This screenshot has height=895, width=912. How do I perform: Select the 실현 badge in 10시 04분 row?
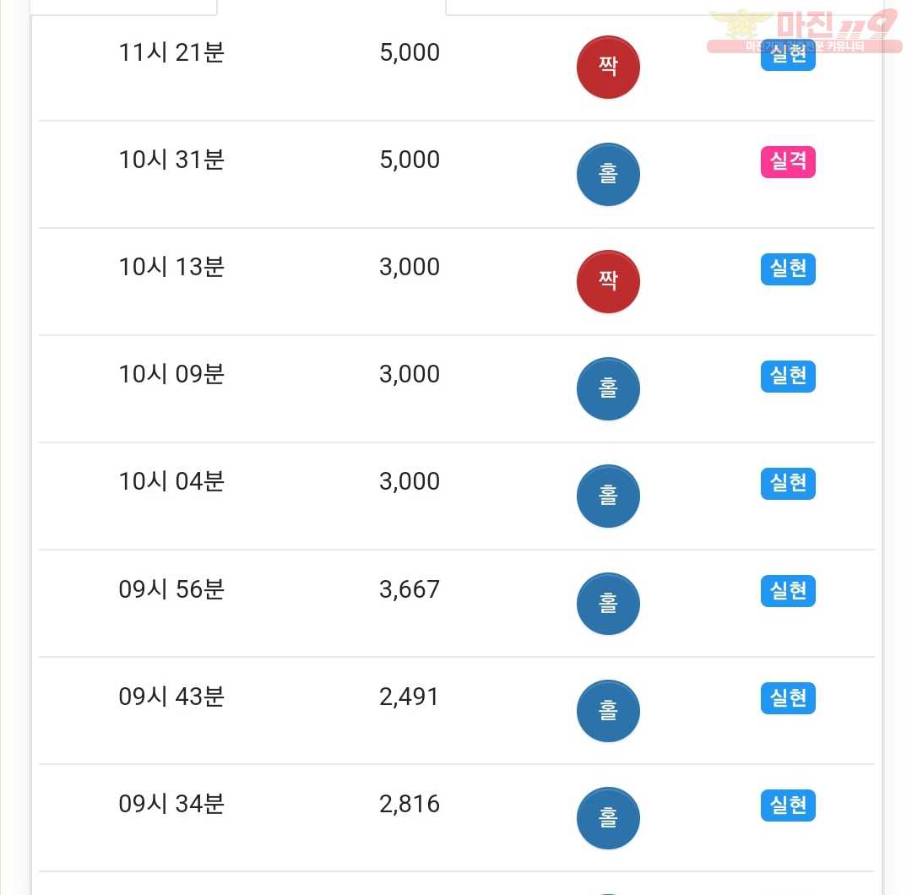pyautogui.click(x=788, y=483)
